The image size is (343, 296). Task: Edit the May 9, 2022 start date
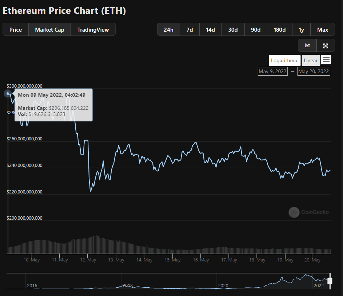pyautogui.click(x=272, y=71)
